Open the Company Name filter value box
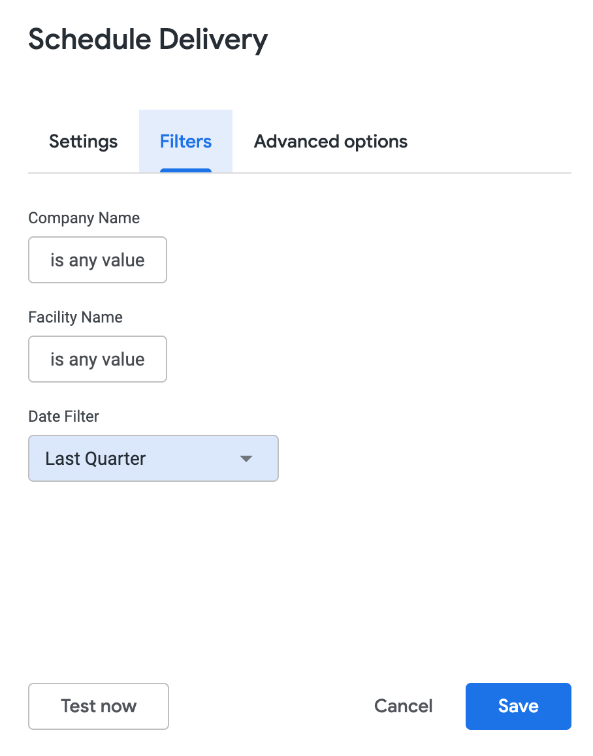Viewport: 593px width, 756px height. 97,260
